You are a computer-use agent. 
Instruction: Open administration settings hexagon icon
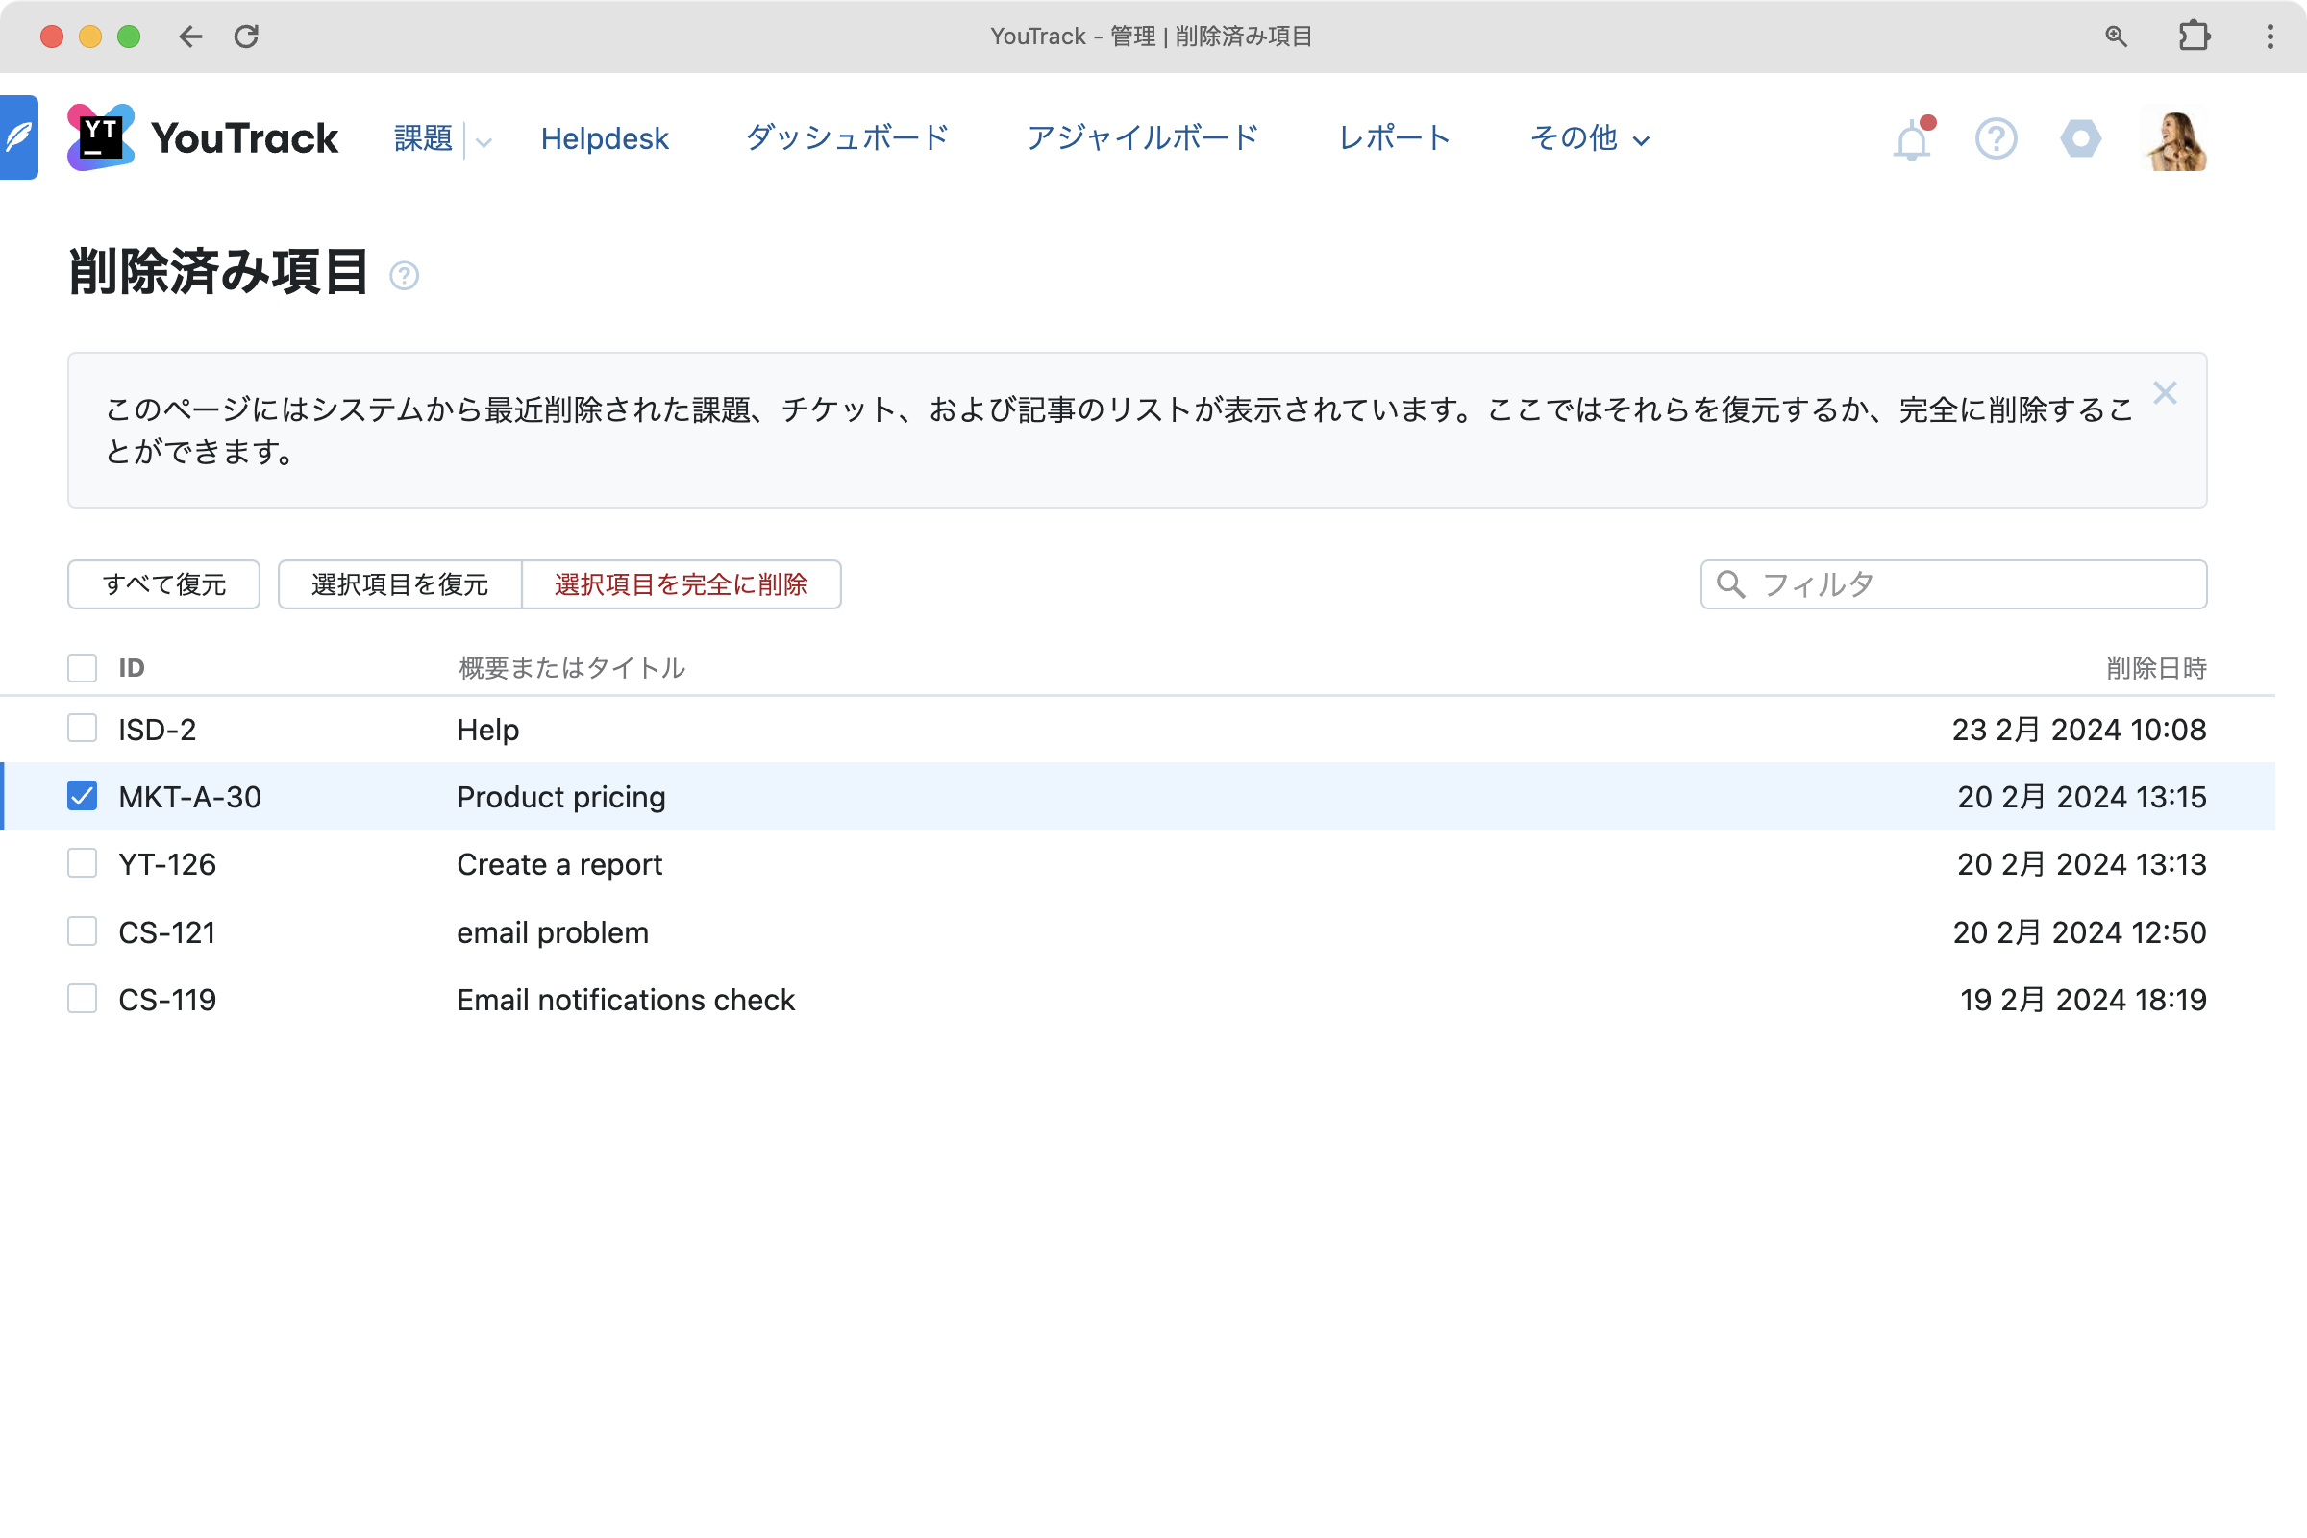pyautogui.click(x=2079, y=138)
